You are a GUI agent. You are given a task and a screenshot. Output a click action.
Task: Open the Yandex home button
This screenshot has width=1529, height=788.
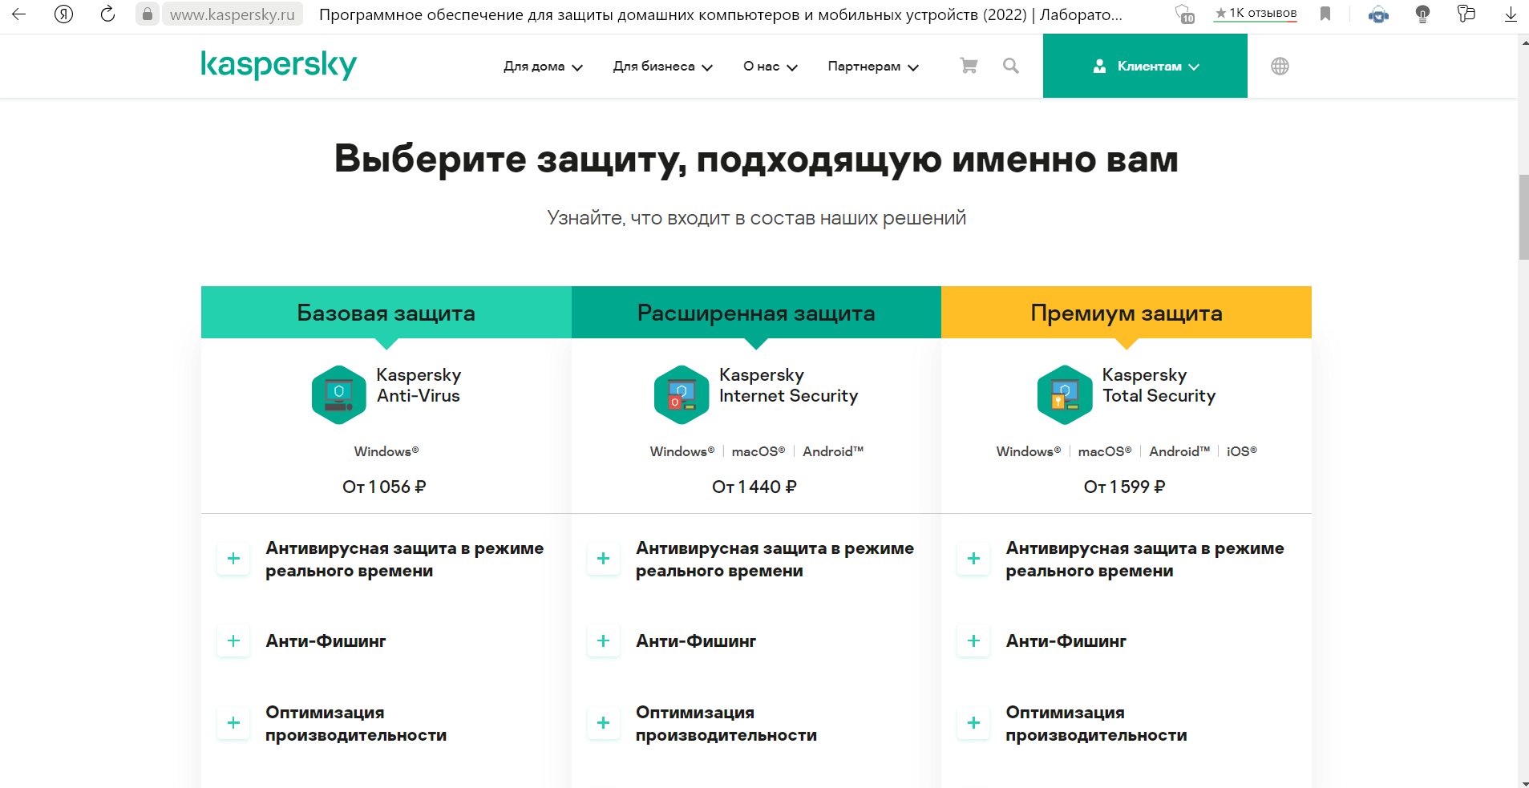point(63,14)
